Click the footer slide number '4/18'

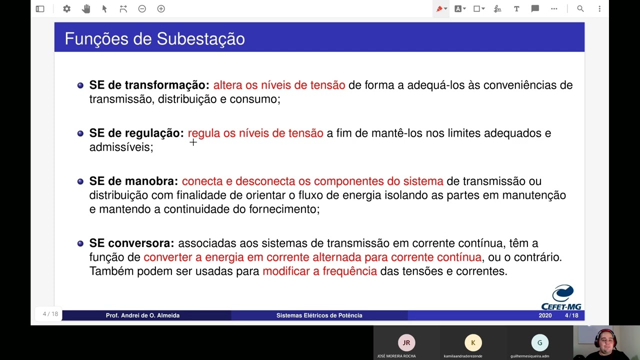point(571,315)
